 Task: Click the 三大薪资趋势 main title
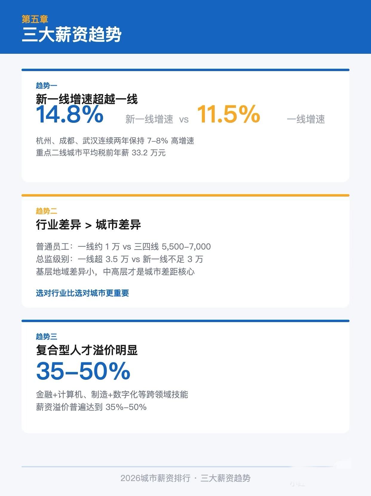click(x=72, y=35)
